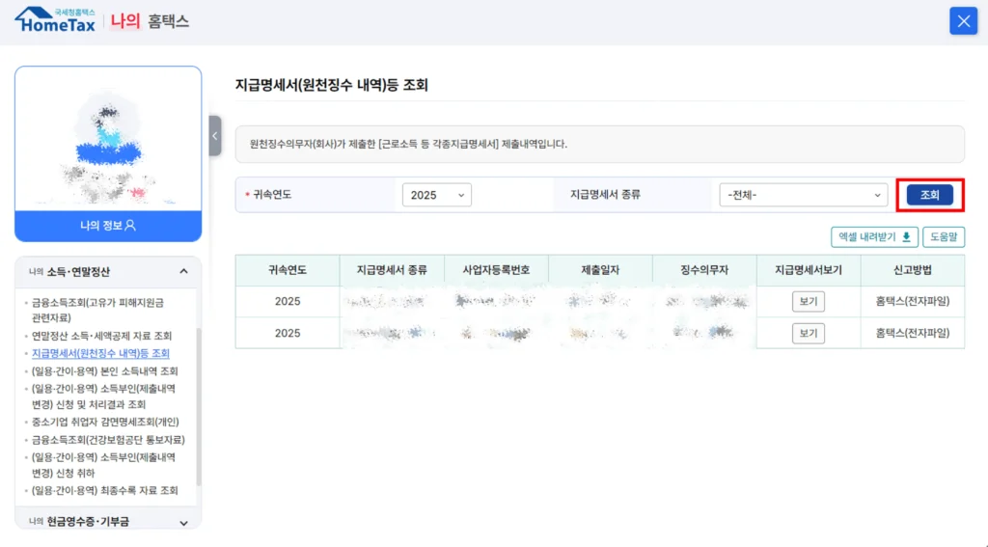Click the sidebar menu vertical scrollbar
Image resolution: width=988 pixels, height=547 pixels.
(x=199, y=406)
